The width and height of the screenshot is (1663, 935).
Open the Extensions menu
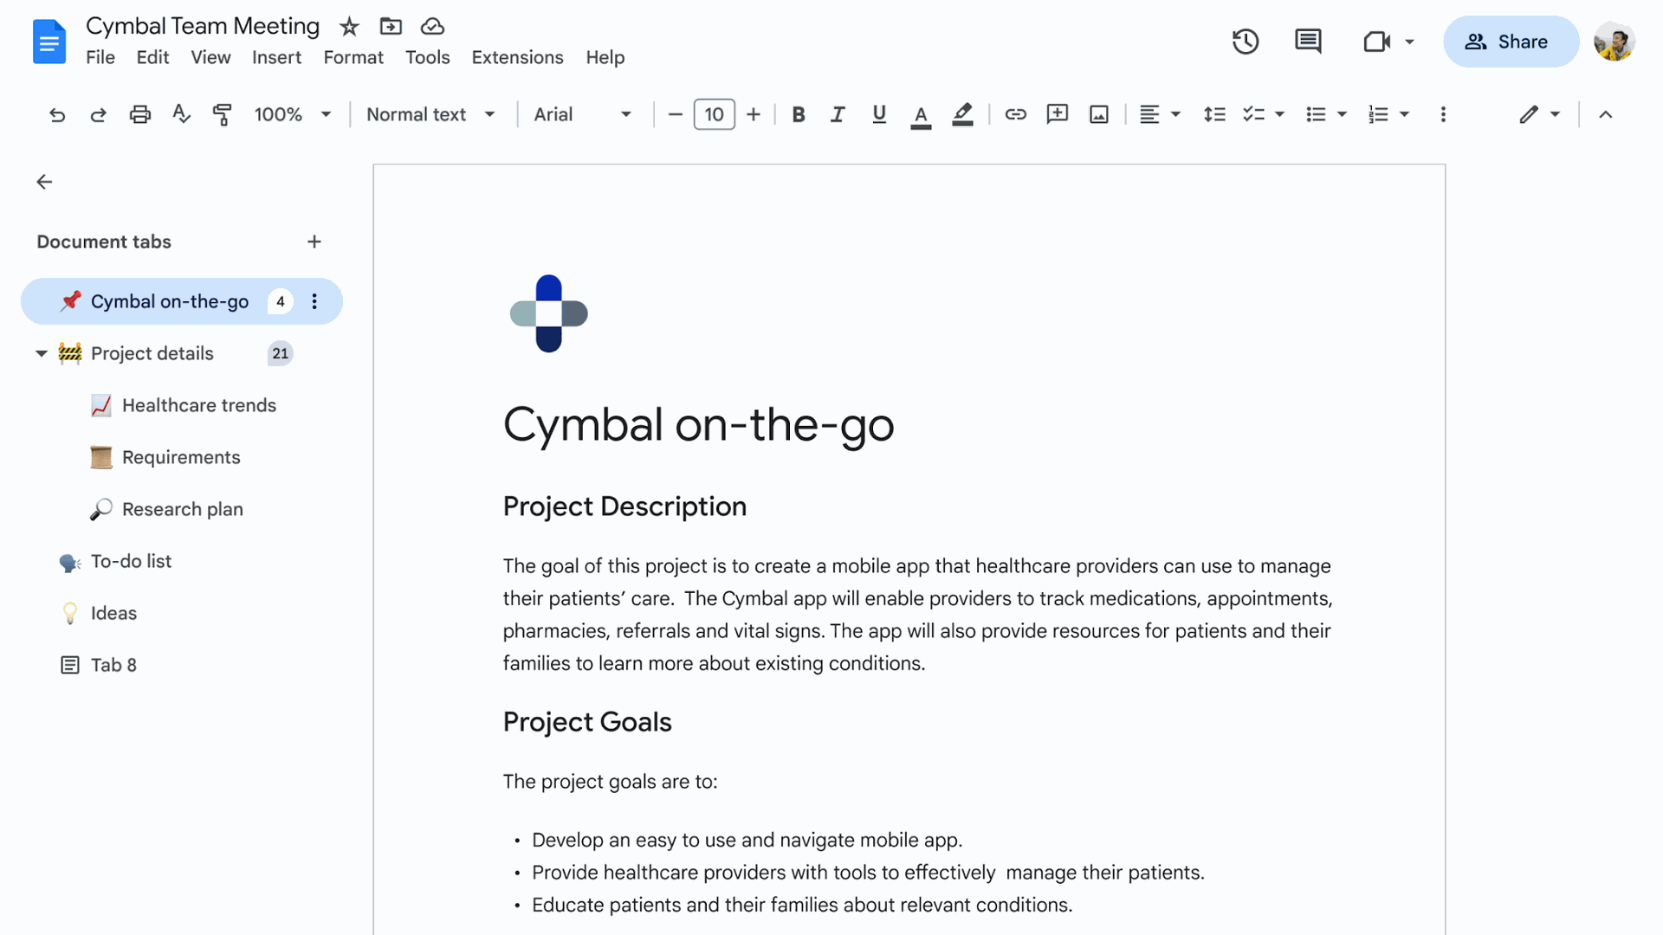click(517, 57)
